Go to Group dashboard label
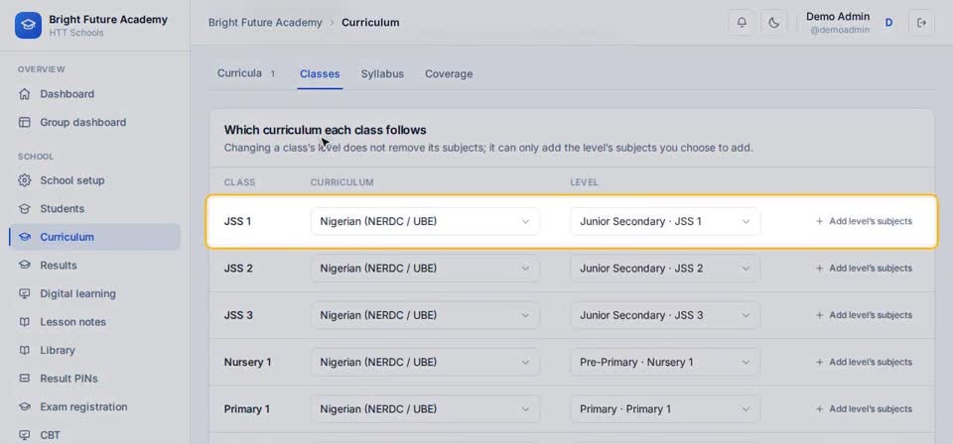Screen dimensions: 953x444 (83, 122)
